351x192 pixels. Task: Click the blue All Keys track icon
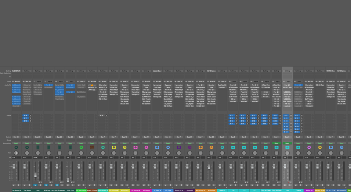pyautogui.click(x=168, y=147)
